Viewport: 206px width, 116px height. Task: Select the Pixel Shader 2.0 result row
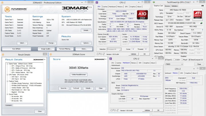(x=21, y=90)
